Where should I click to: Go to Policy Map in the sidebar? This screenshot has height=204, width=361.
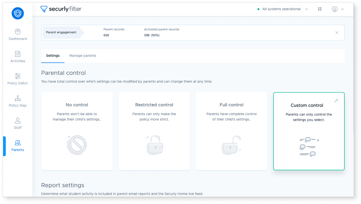(18, 101)
